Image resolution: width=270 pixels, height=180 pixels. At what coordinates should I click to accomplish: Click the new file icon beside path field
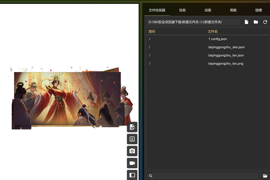[x=247, y=22]
